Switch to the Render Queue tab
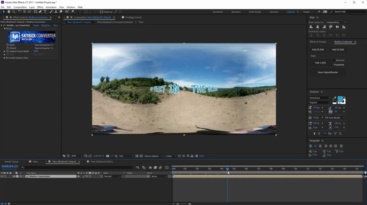Viewport: 367px width, 205px height. 11,162
